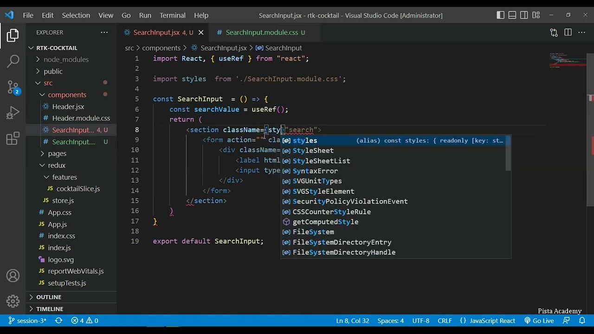Image resolution: width=594 pixels, height=334 pixels.
Task: Go to line via Ln 8, Col 32
Action: (353, 321)
